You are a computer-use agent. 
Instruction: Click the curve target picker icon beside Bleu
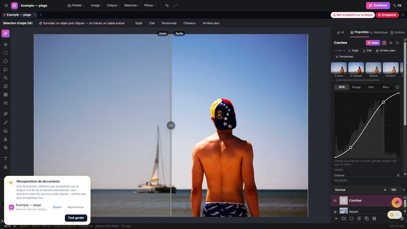[x=397, y=87]
